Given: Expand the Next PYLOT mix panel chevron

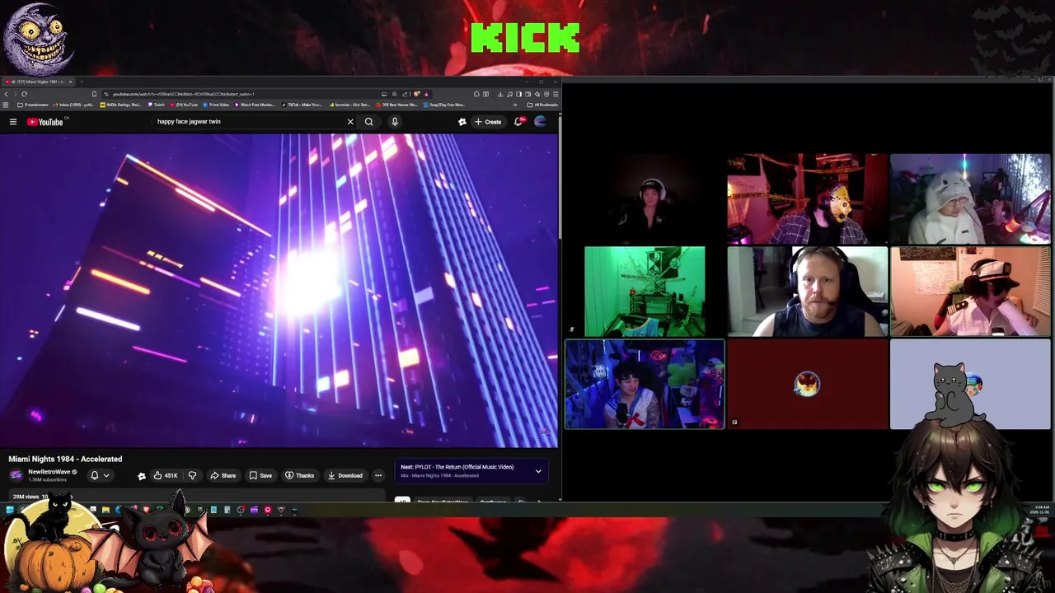Looking at the screenshot, I should 538,471.
